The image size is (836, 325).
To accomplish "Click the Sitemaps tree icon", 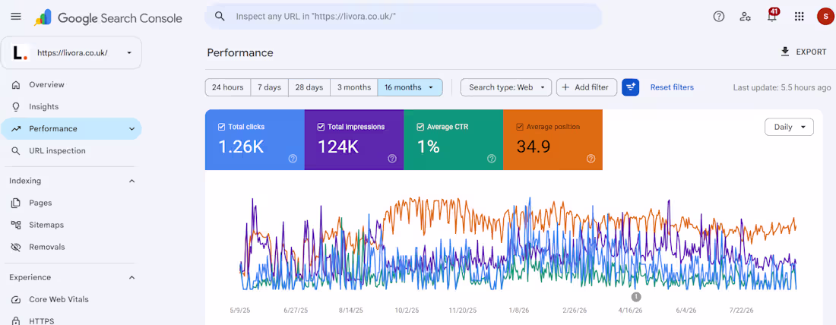I will [16, 225].
